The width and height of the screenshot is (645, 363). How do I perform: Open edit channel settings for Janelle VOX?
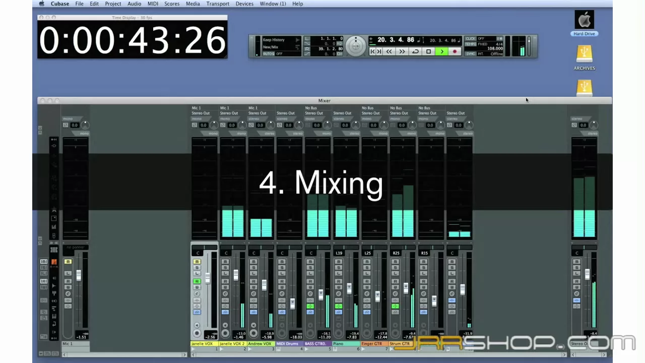[x=197, y=294]
